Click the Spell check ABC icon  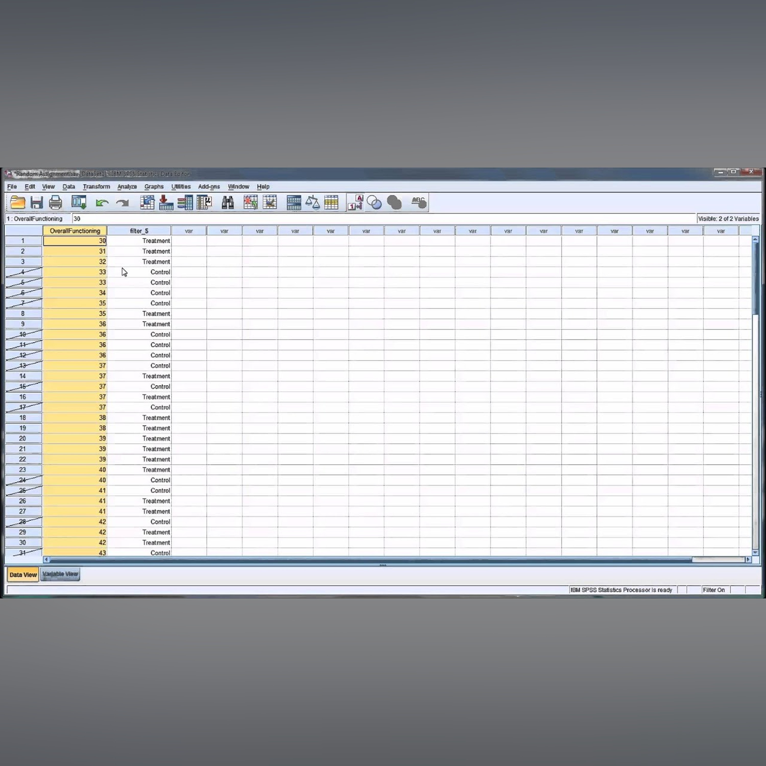[x=419, y=202]
